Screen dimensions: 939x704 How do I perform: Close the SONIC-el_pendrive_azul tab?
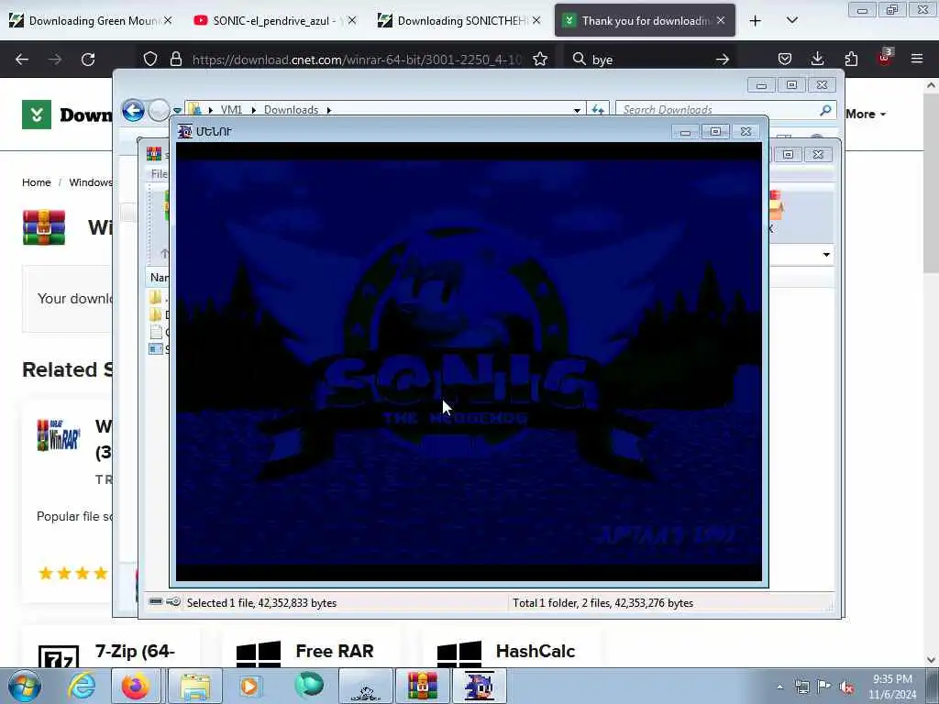pos(352,20)
